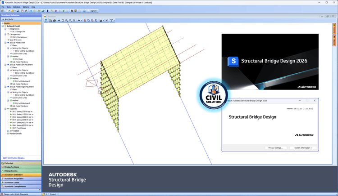This screenshot has height=196, width=338.
Task: Select the pan cross tool in Structure toolbar
Action: (x=59, y=20)
